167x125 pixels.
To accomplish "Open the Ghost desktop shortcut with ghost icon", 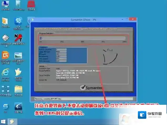I will coord(18,72).
